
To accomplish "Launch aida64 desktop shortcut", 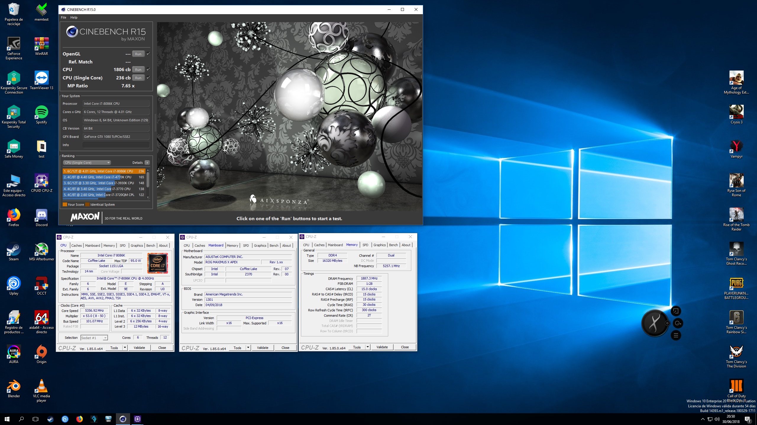I will (x=41, y=322).
